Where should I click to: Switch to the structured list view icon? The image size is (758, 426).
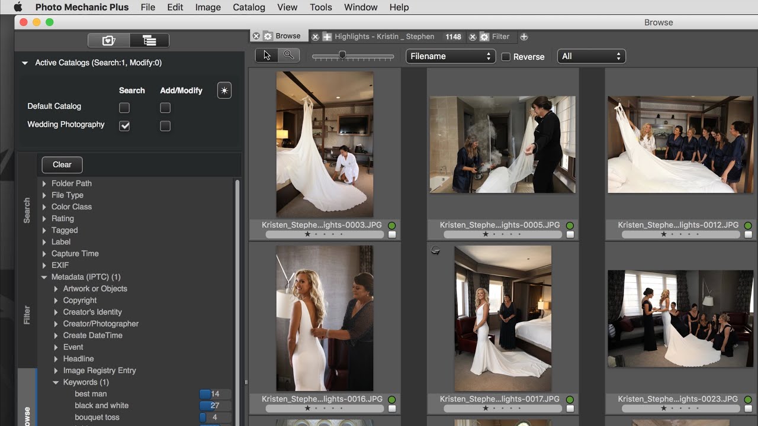[149, 40]
